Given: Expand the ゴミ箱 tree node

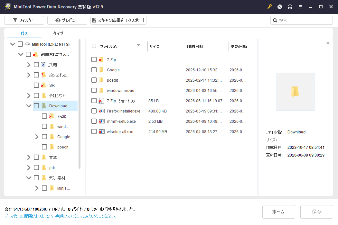Looking at the screenshot, I should click(x=29, y=65).
